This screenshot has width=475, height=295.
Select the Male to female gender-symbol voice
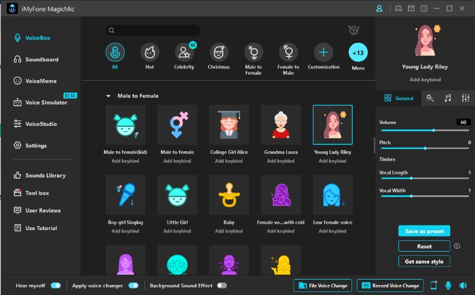tap(177, 125)
